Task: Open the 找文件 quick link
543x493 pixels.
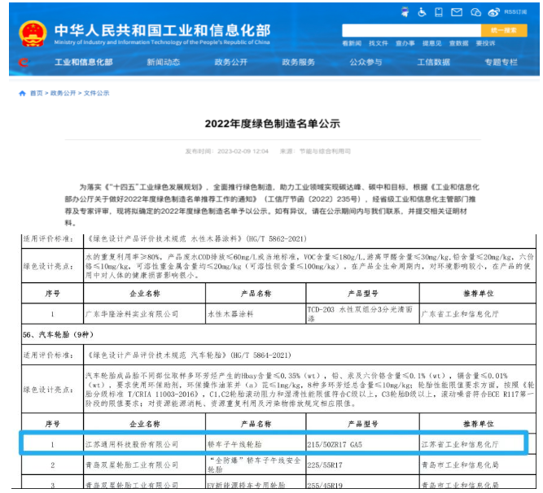Action: (x=379, y=43)
